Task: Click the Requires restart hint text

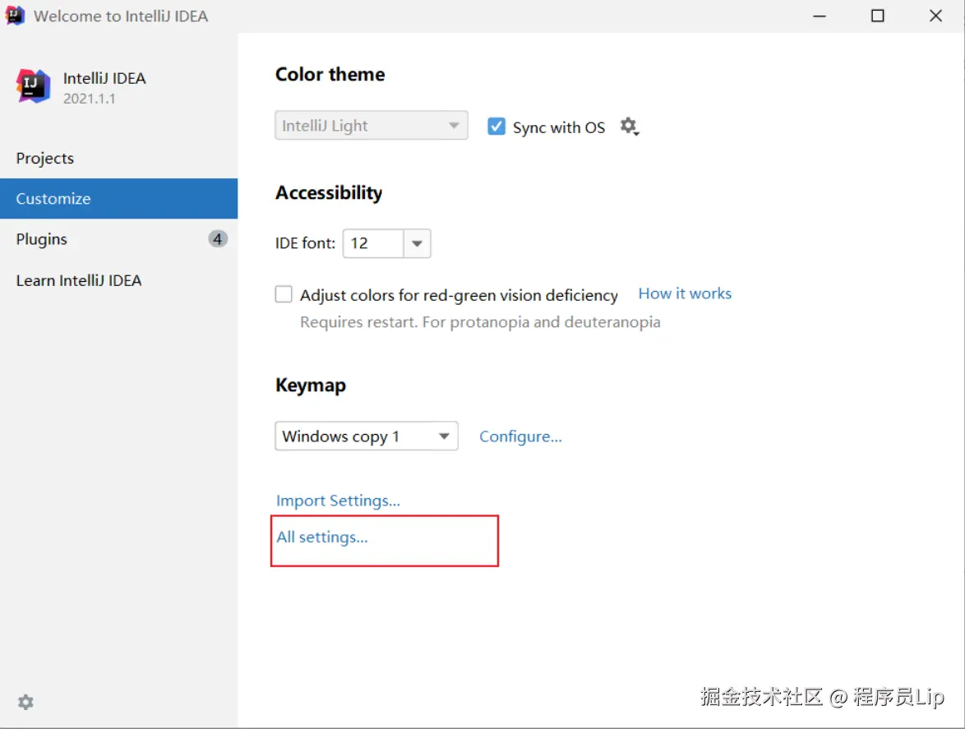Action: point(480,322)
